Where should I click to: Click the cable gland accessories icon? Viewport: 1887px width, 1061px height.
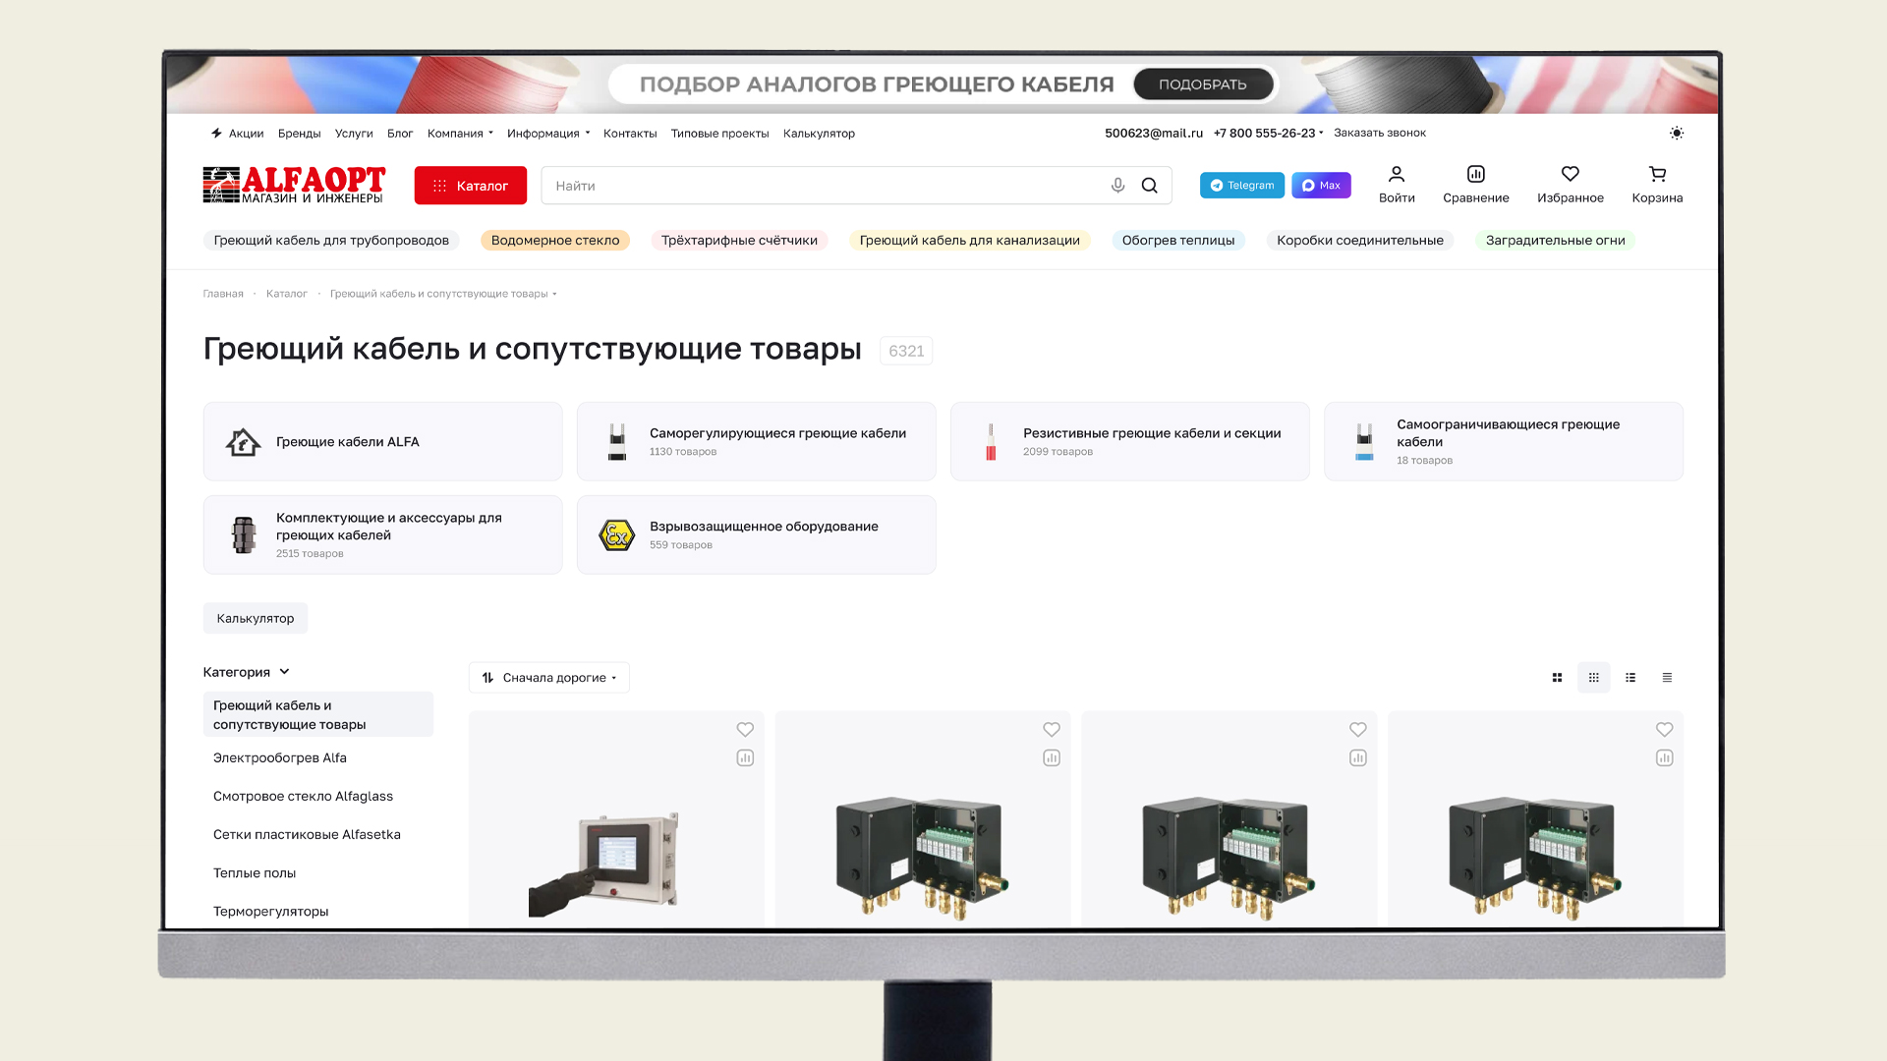[x=243, y=535]
